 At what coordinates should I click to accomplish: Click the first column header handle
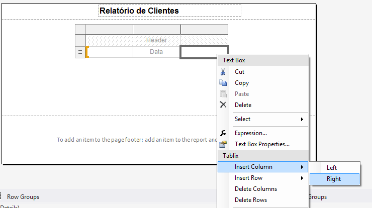(x=109, y=29)
